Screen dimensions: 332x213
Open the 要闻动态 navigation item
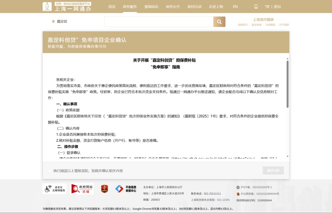coord(151,6)
